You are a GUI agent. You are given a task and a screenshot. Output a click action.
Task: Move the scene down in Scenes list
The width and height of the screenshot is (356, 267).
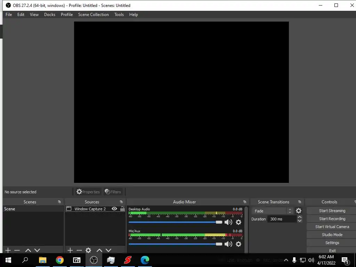click(37, 250)
